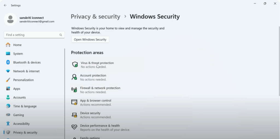This screenshot has height=139, width=280.
Task: Click the Firewall & network protection icon
Action: [74, 90]
